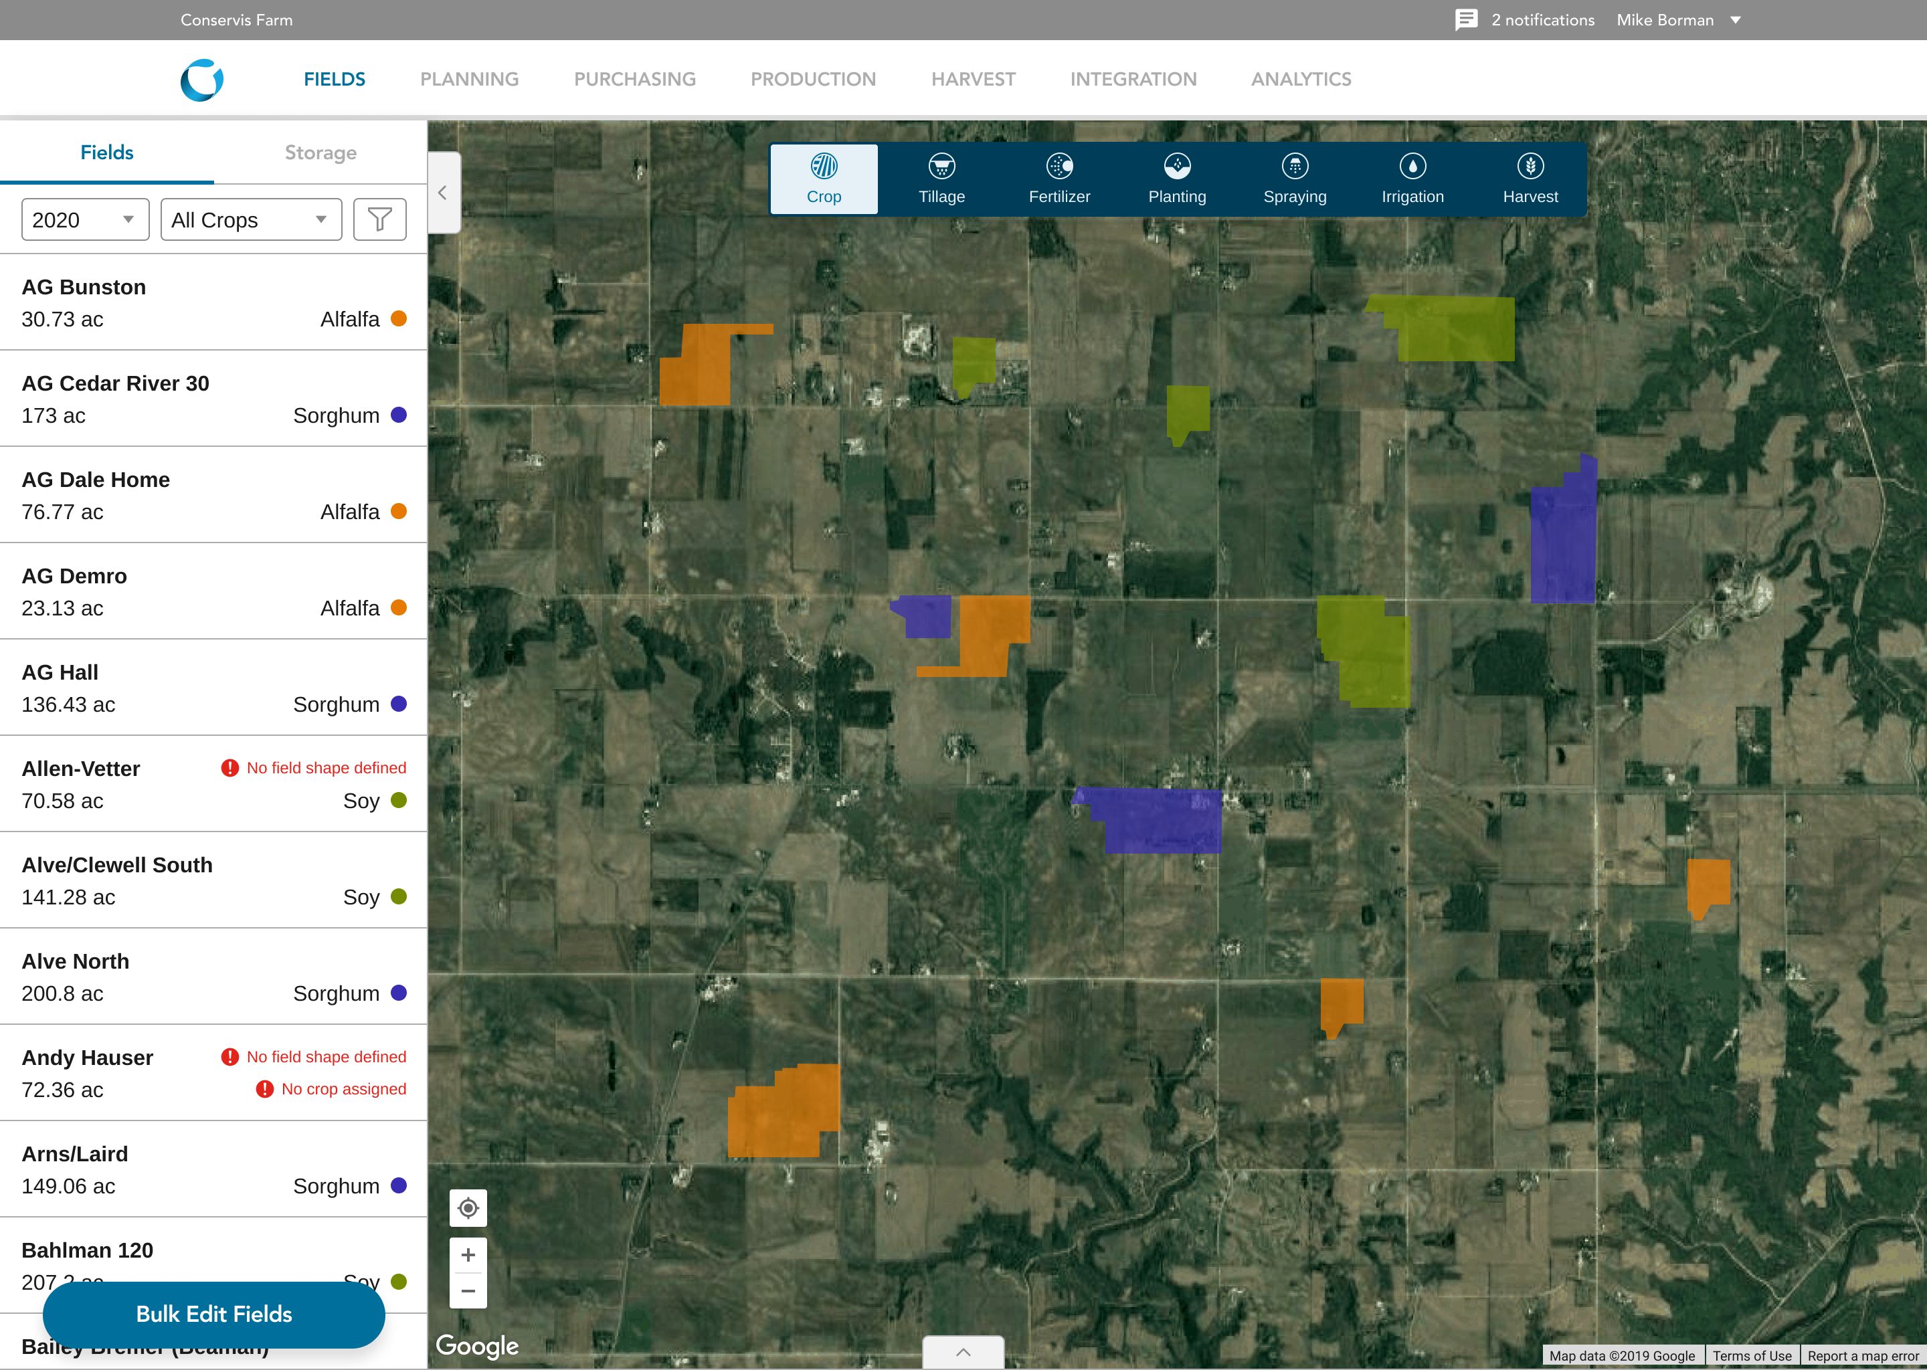This screenshot has width=1927, height=1370.
Task: Show the Fertilizer map layer
Action: tap(1060, 179)
